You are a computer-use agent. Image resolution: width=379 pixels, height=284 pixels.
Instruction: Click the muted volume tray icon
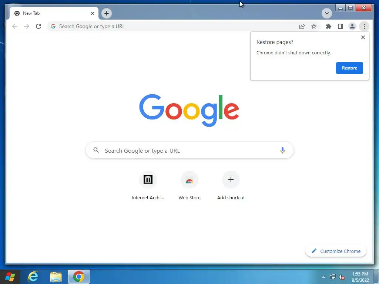click(x=342, y=277)
